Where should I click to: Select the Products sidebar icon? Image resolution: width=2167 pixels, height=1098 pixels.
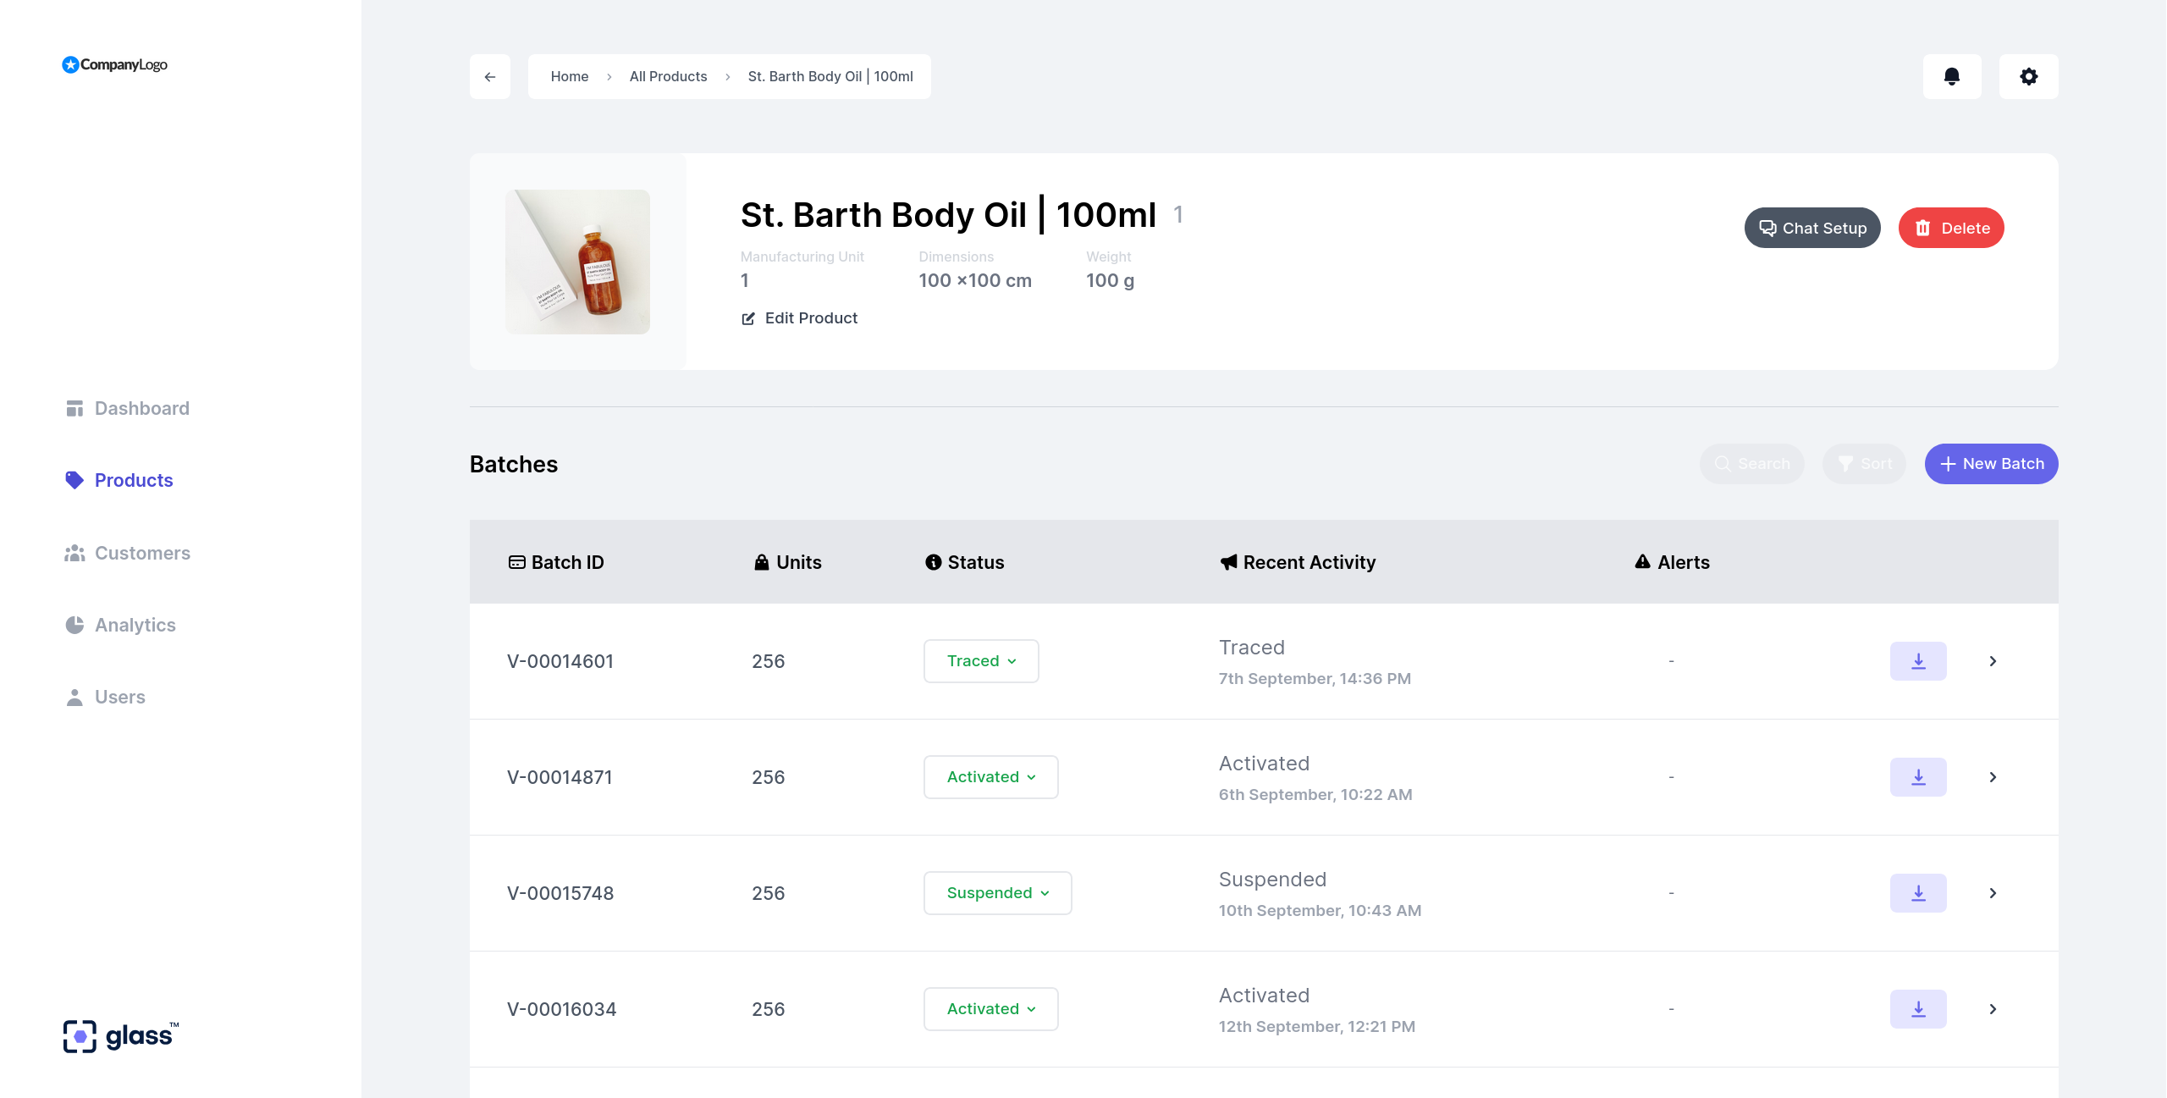point(75,480)
